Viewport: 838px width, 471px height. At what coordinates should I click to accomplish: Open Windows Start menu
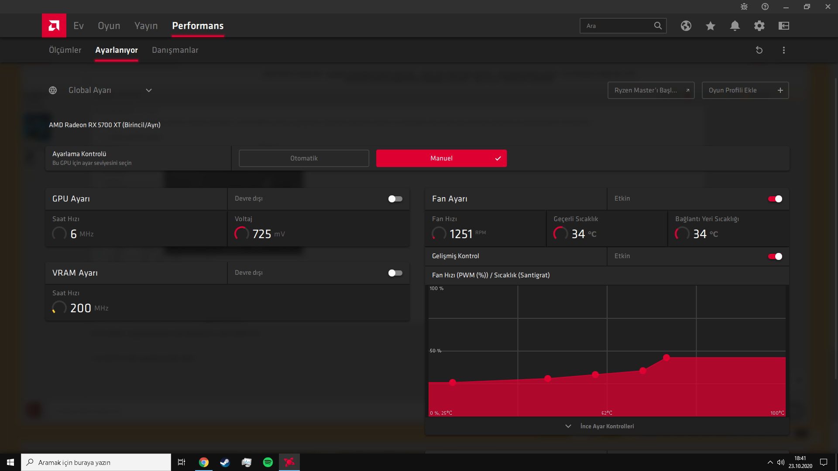point(10,462)
